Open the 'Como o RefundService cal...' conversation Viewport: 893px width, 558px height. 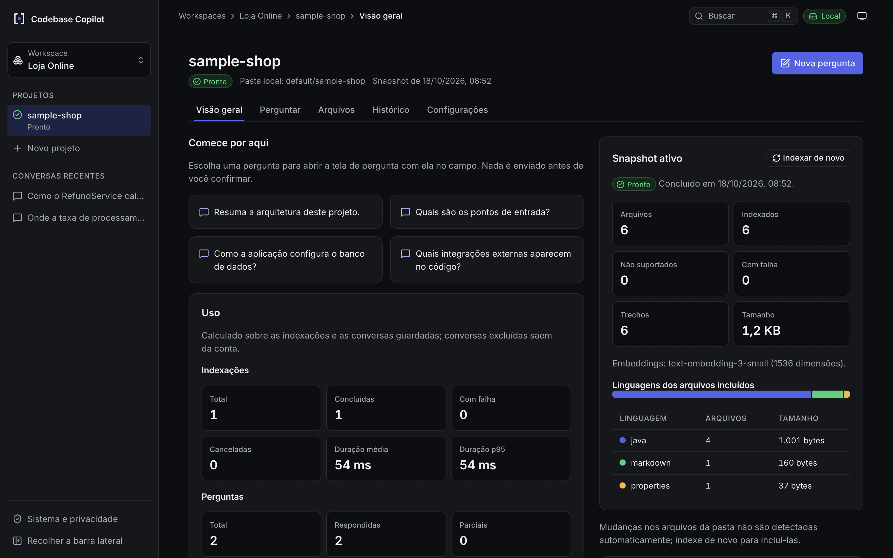click(79, 196)
